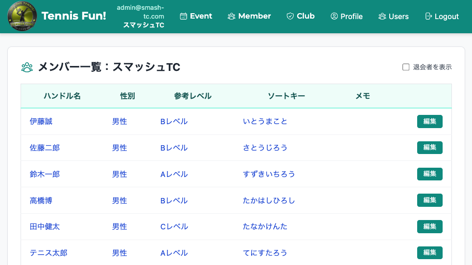Screen dimensions: 472x265
Task: Click the sort key いとうまこと
Action: point(265,121)
